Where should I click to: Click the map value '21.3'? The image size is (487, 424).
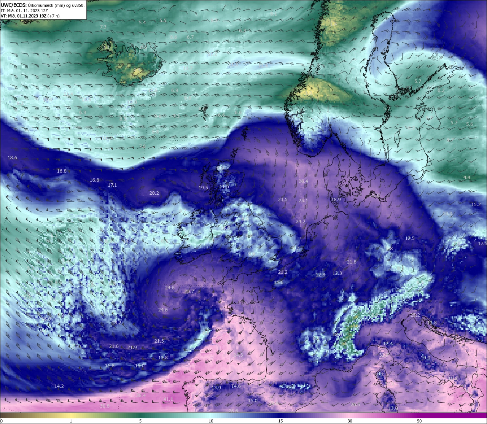(x=159, y=341)
